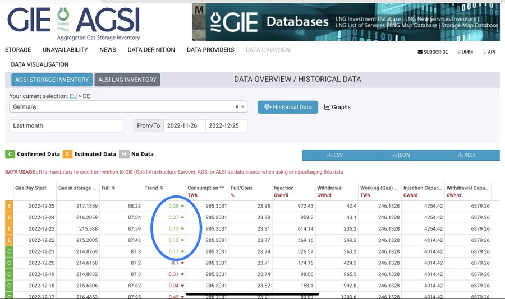Switch to ALSI LNG INVENTORY tab

127,80
